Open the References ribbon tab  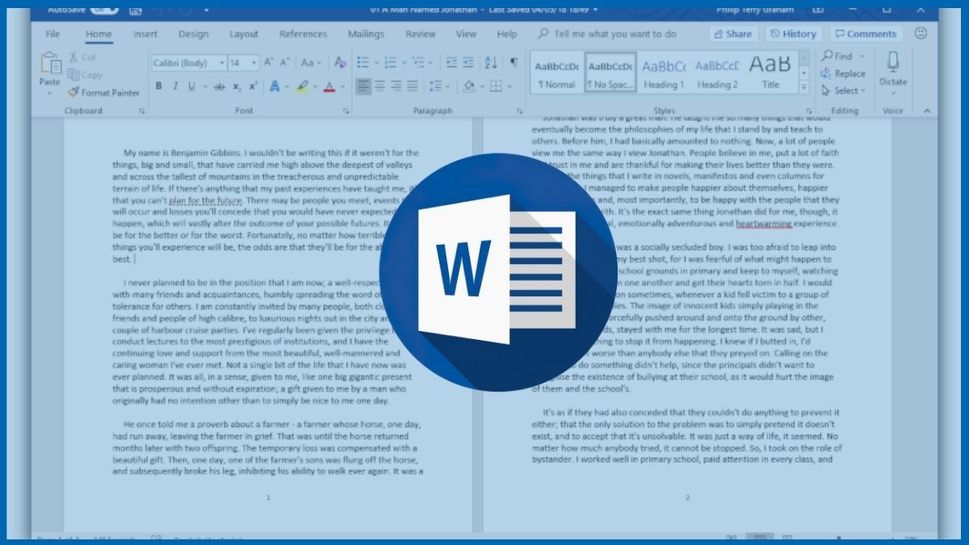(303, 34)
